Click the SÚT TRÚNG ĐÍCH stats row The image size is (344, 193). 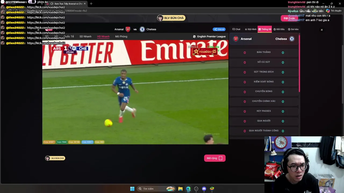[264, 72]
